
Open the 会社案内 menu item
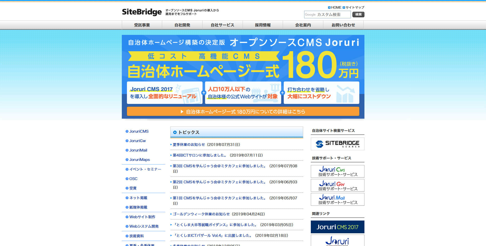[x=303, y=25]
